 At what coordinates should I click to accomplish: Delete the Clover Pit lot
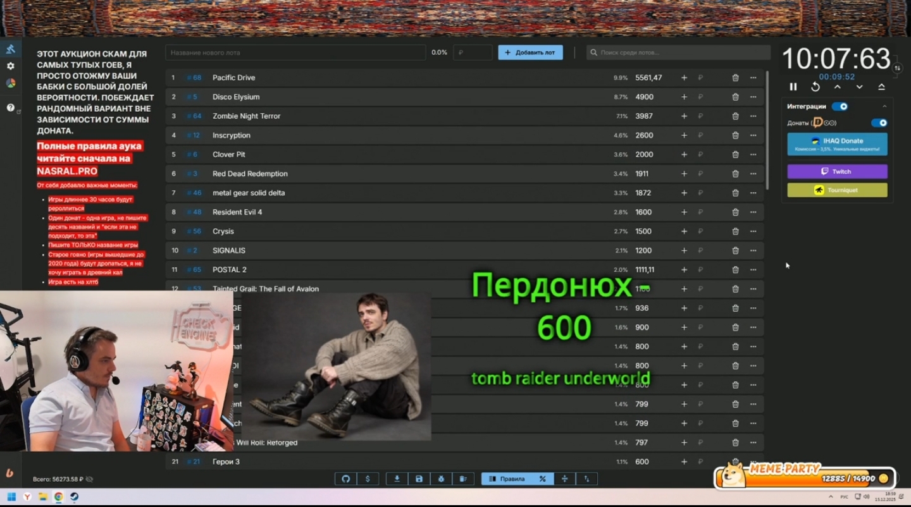[735, 154]
